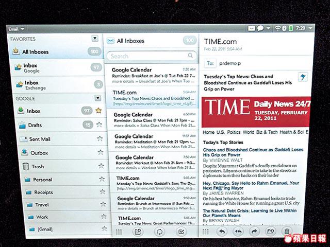Open TIME.com Tuesday's Top News email
The image size is (330, 247).
(153, 97)
